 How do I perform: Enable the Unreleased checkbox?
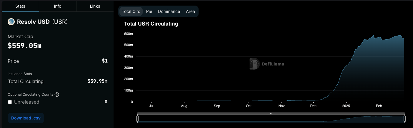(10, 102)
